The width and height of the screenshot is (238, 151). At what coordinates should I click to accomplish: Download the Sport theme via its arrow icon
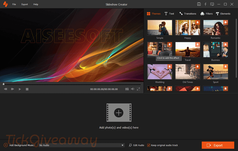(226, 67)
